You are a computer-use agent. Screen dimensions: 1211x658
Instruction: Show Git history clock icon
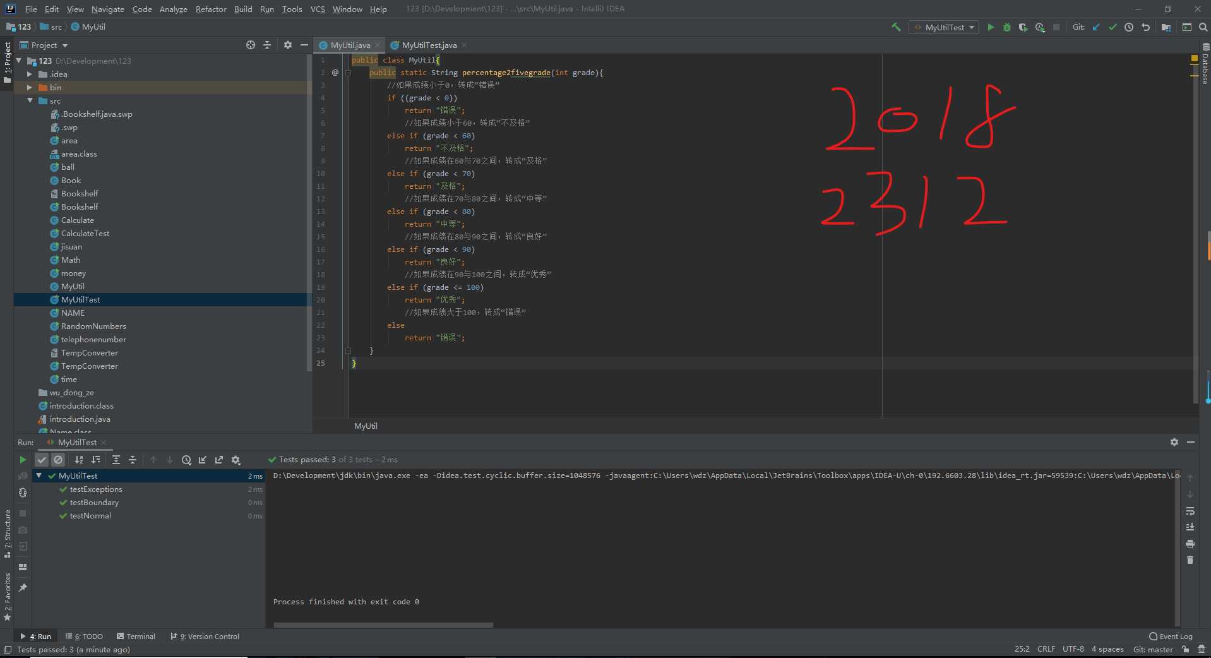(1129, 27)
